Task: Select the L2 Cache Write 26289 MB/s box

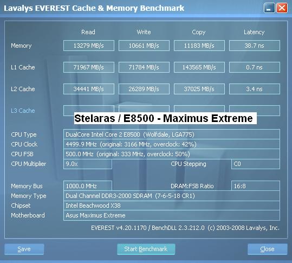Action: [144, 89]
